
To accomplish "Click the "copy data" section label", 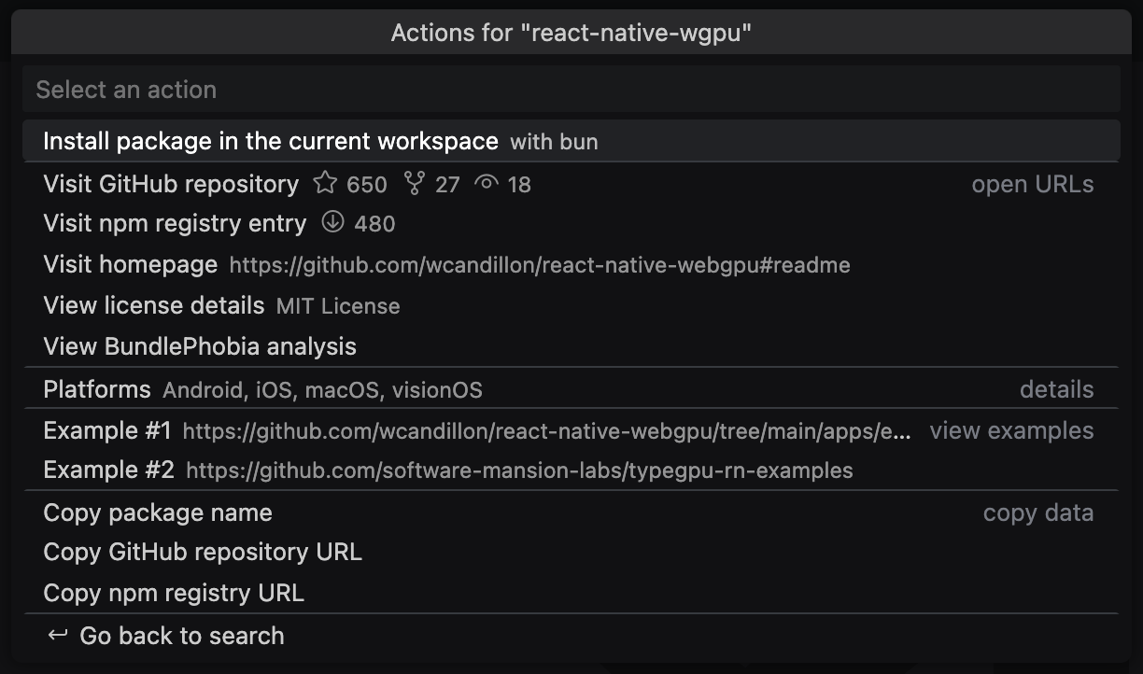I will pyautogui.click(x=1038, y=513).
